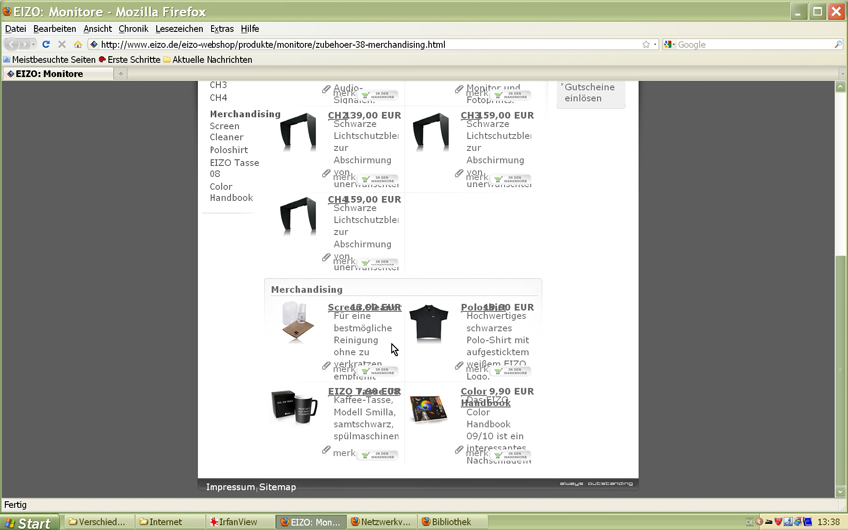Open the CH4 sidebar link
The width and height of the screenshot is (848, 530).
click(x=218, y=98)
